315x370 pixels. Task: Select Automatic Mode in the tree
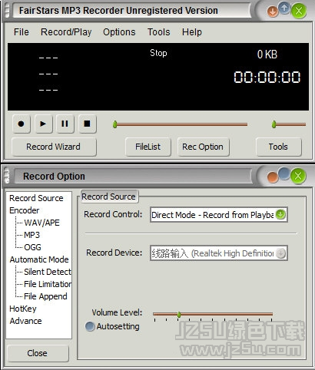[x=39, y=259]
